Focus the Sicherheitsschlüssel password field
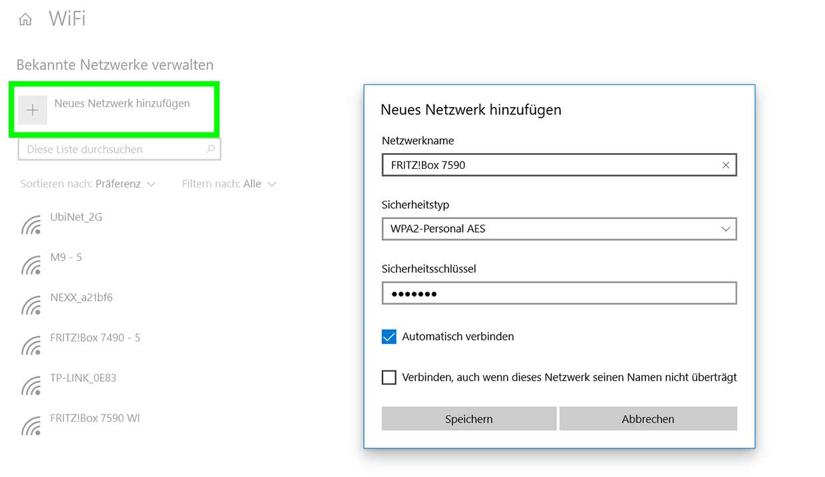 point(560,293)
